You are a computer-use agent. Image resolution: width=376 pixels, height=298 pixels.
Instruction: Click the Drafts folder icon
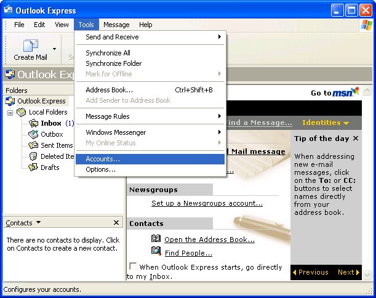click(33, 167)
